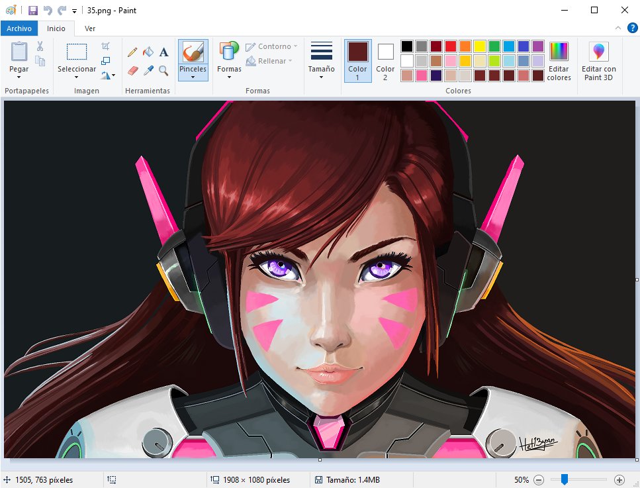Select the Fill bucket tool
The width and height of the screenshot is (640, 488).
[x=148, y=52]
